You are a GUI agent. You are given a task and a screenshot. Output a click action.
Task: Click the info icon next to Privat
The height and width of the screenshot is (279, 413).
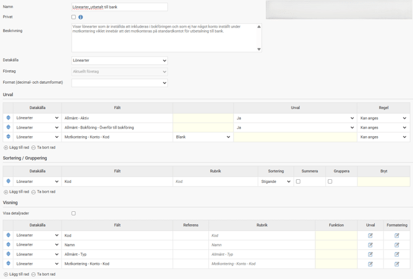(x=81, y=17)
